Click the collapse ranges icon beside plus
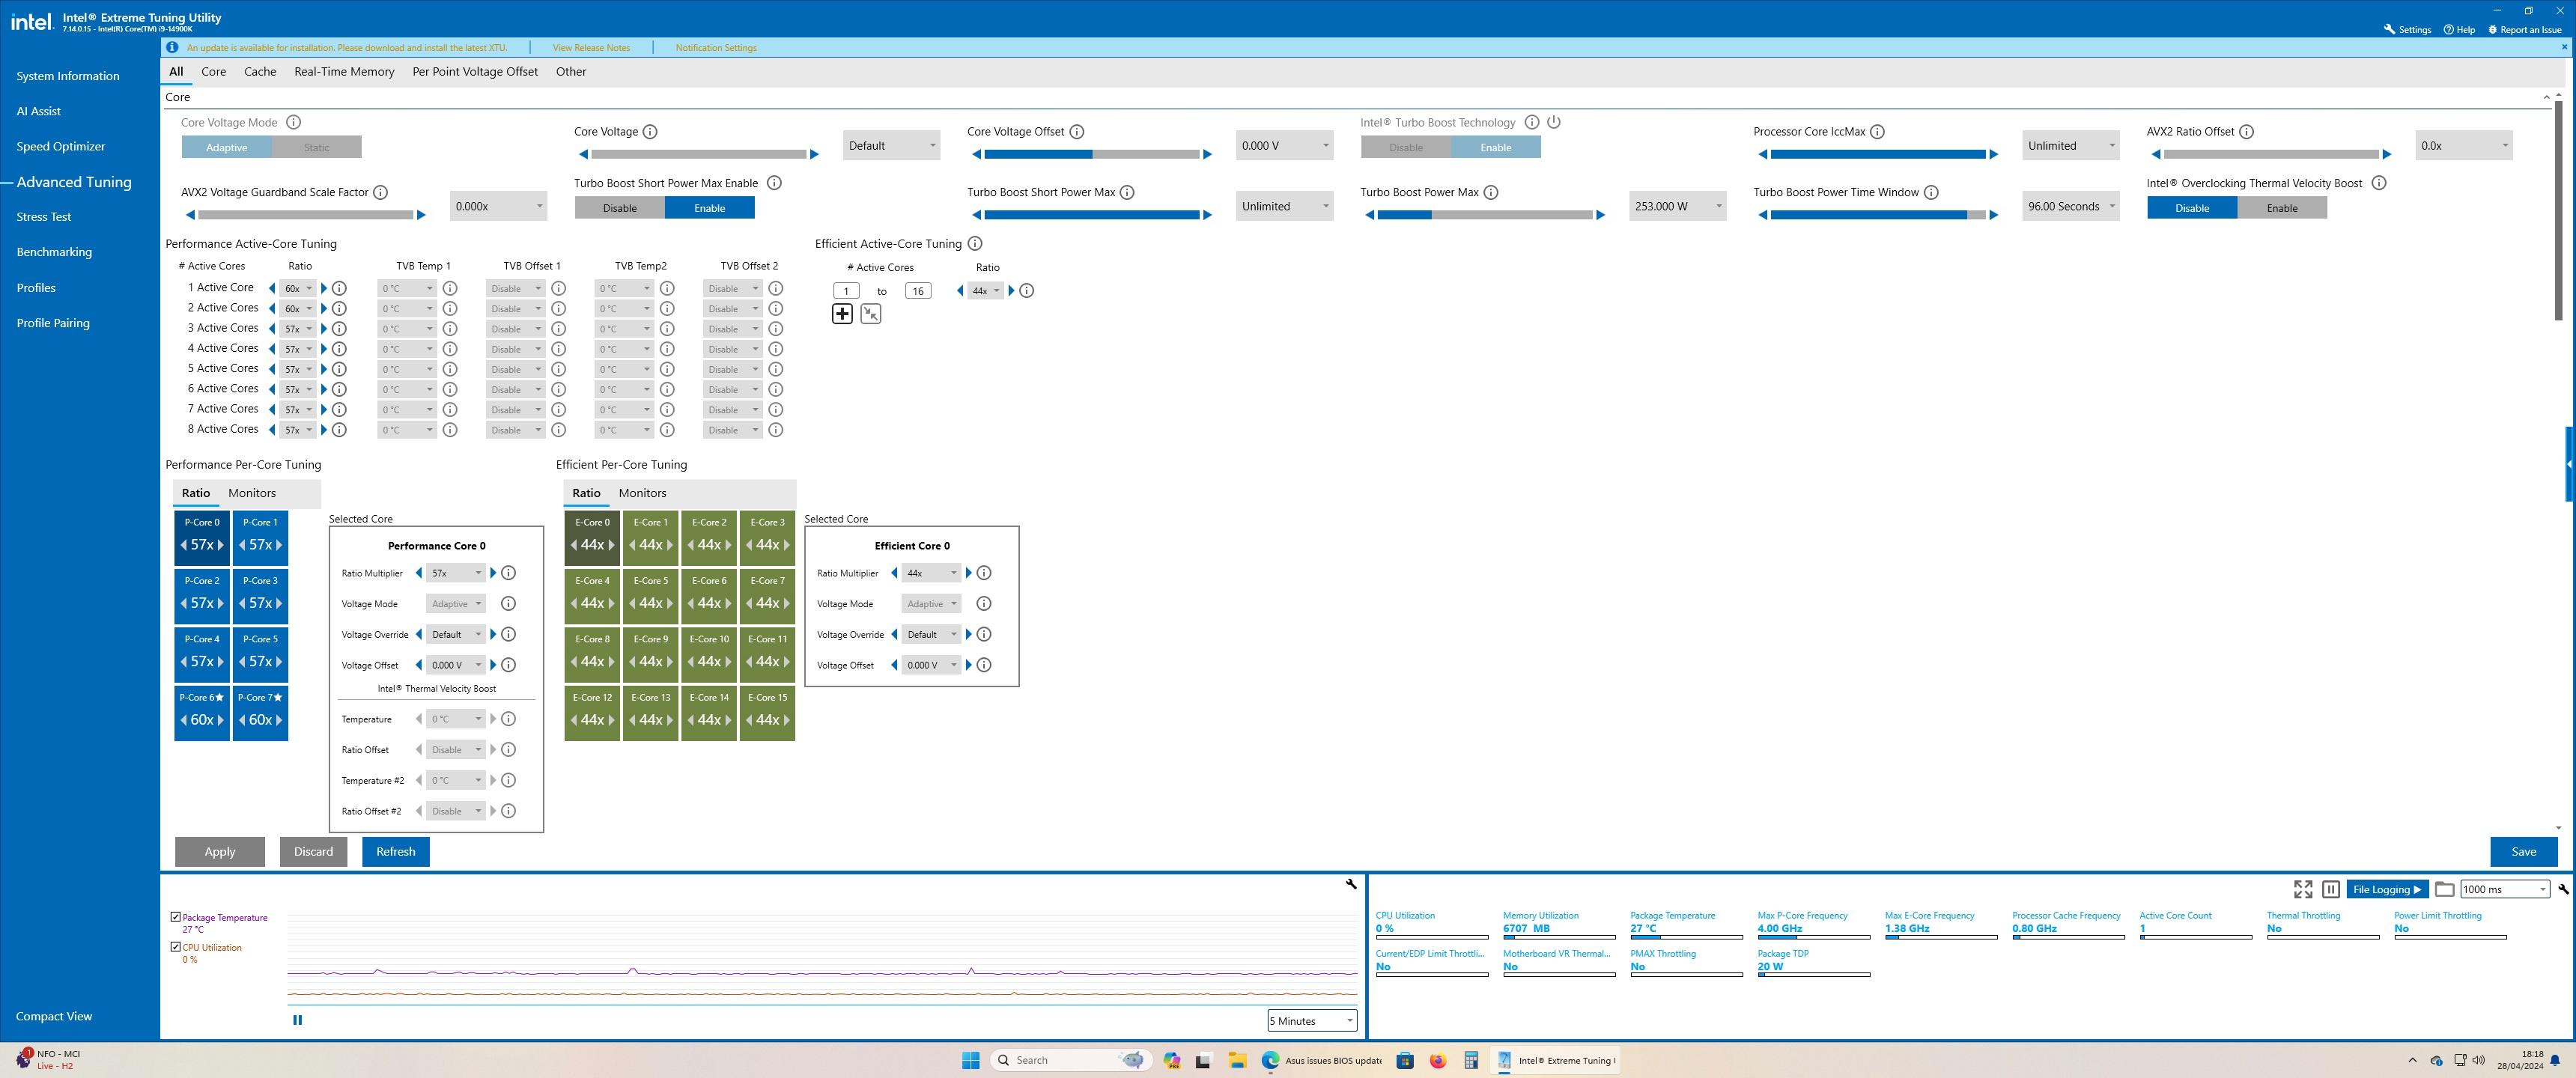This screenshot has height=1078, width=2576. click(871, 314)
